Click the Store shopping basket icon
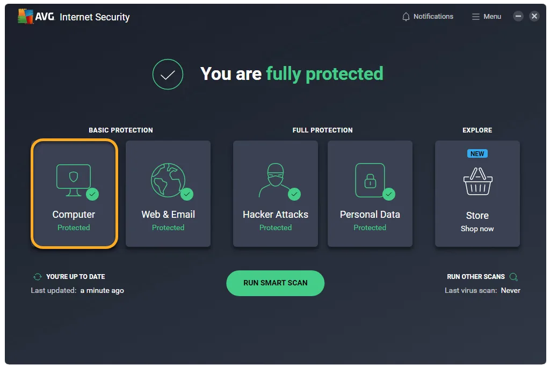Image resolution: width=550 pixels, height=368 pixels. pos(477,181)
